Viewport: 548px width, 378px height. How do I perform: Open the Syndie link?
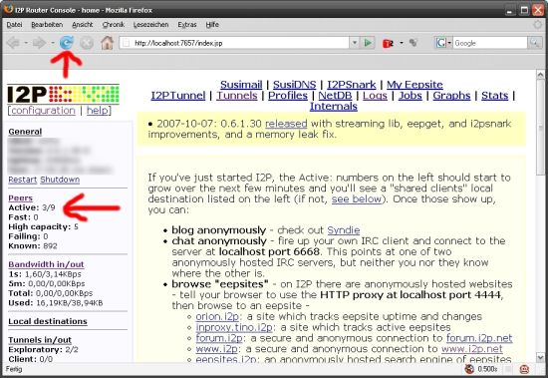click(343, 230)
